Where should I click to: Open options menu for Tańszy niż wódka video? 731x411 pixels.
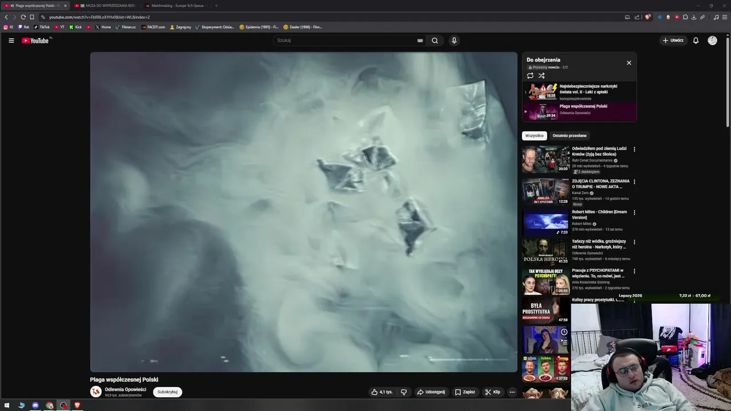pos(634,242)
